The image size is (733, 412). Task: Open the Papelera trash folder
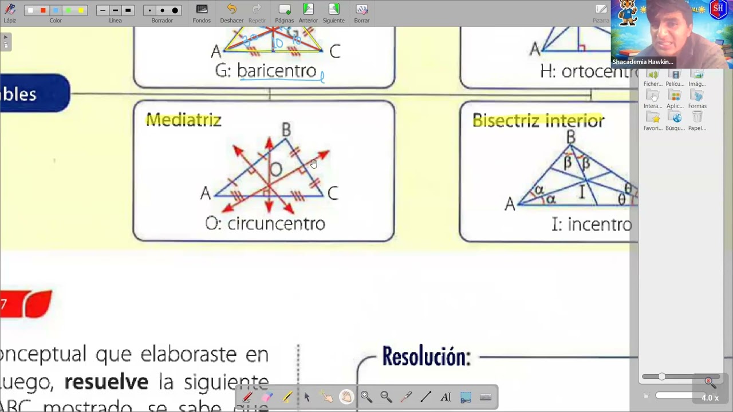click(x=697, y=121)
